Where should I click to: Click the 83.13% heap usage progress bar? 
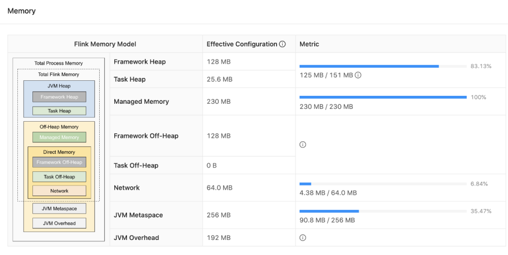pos(383,66)
